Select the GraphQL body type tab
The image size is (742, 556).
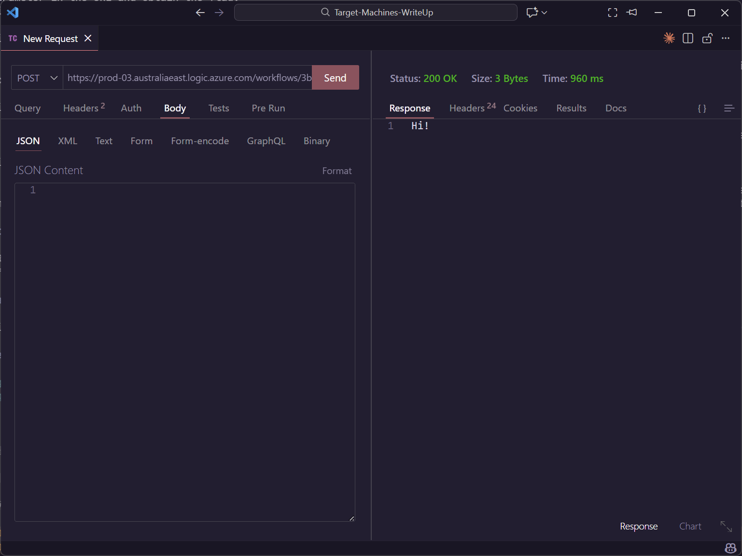[266, 141]
